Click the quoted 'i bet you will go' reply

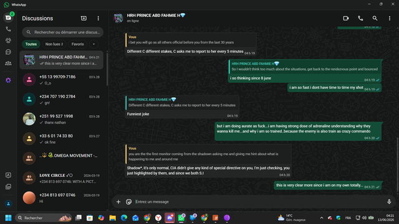click(x=191, y=40)
